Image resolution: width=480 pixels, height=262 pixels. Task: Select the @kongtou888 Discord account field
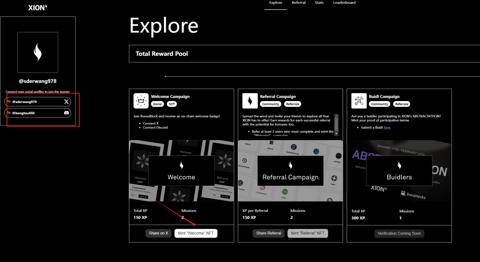point(38,113)
